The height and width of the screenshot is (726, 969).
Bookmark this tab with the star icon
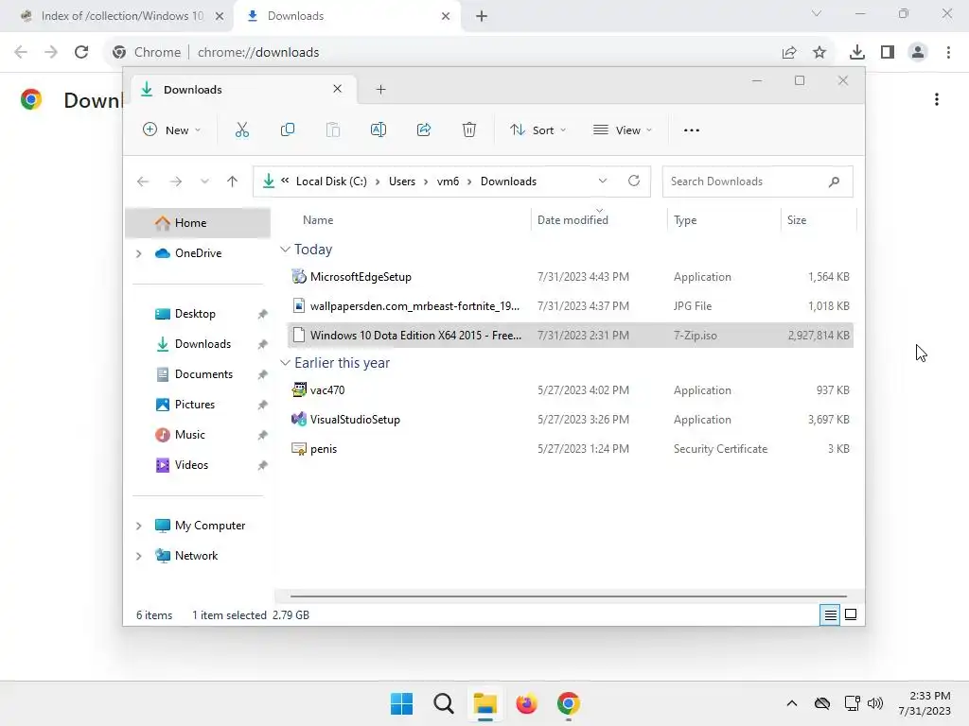pos(819,53)
